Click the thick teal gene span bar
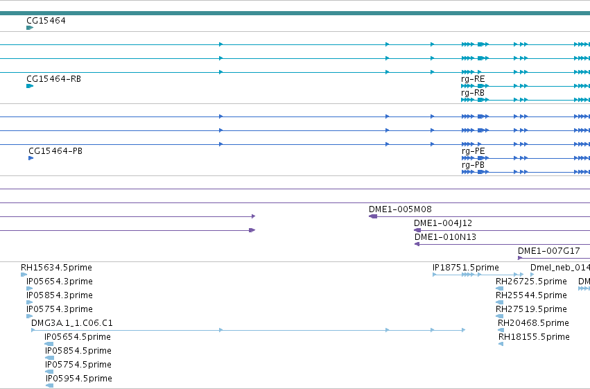 [x=295, y=14]
